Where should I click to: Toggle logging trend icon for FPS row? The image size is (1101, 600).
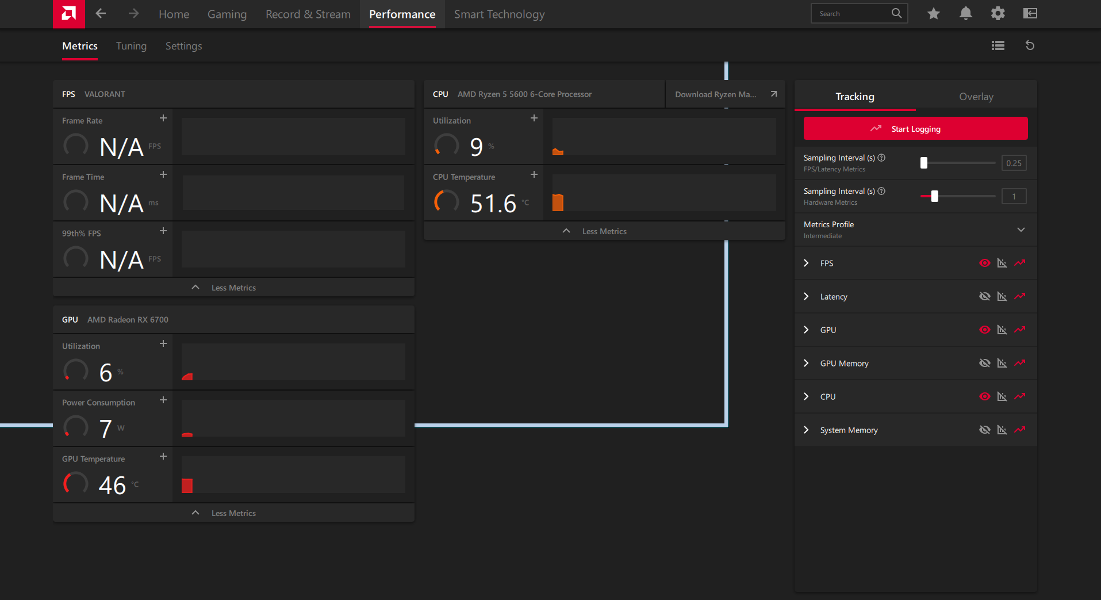pos(1020,263)
